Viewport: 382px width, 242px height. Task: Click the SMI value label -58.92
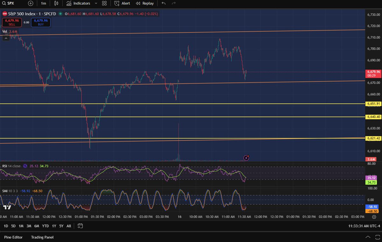click(372, 207)
